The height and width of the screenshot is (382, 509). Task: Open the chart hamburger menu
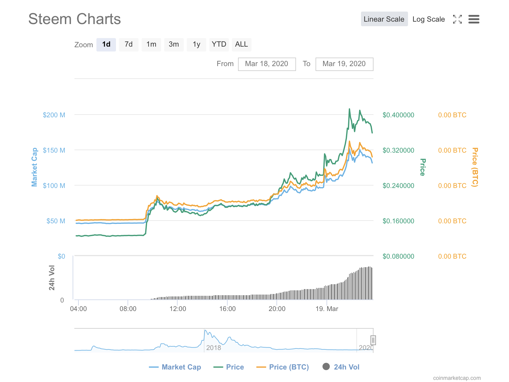click(x=474, y=19)
